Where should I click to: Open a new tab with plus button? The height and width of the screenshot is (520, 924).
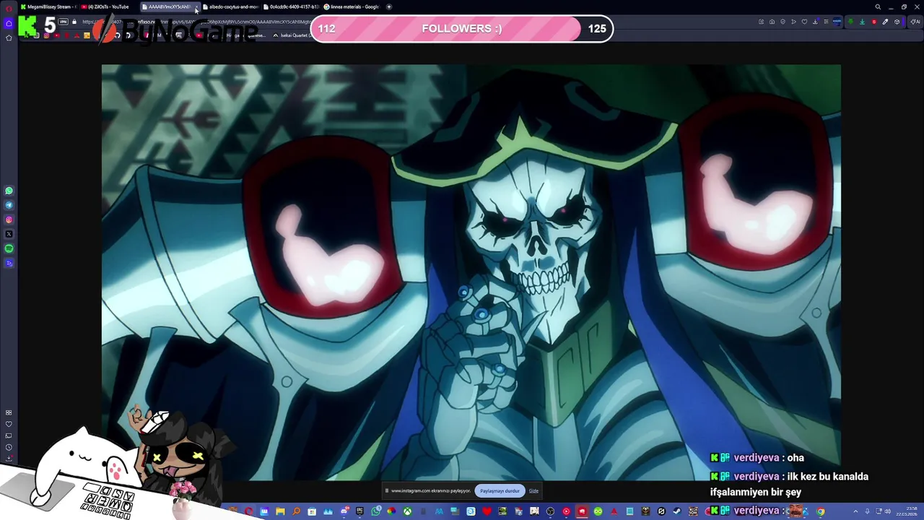tap(389, 7)
